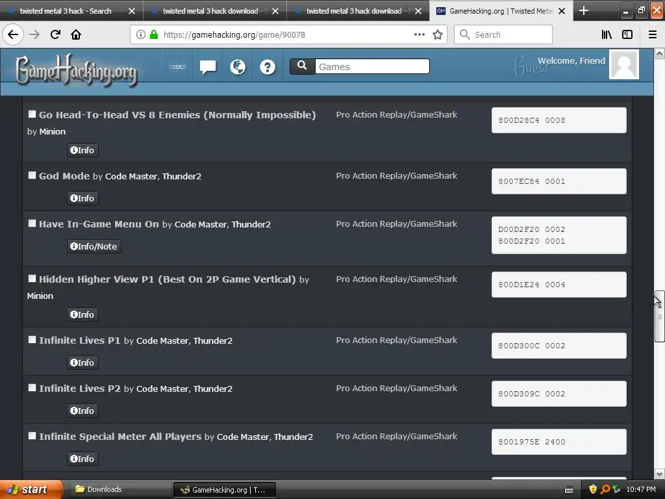
Task: Open Info for Infinite Lives P1
Action: [82, 363]
